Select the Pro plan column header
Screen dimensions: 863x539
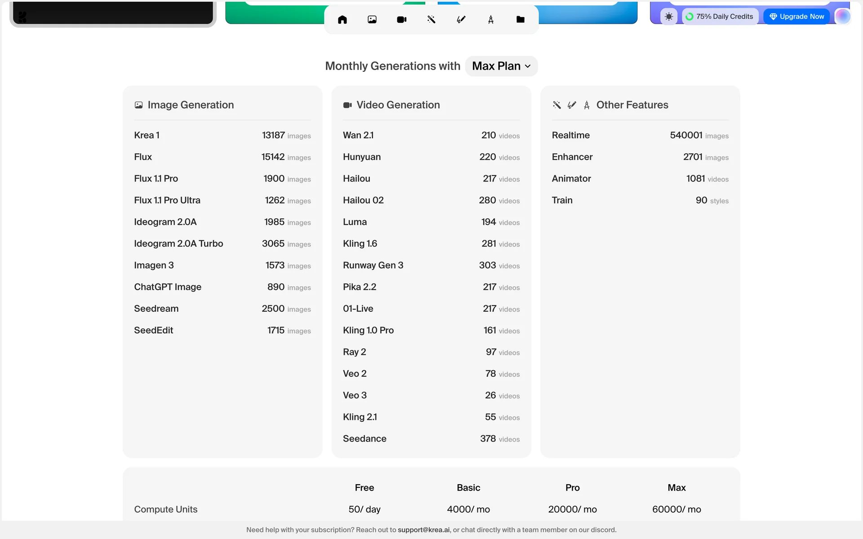coord(572,487)
